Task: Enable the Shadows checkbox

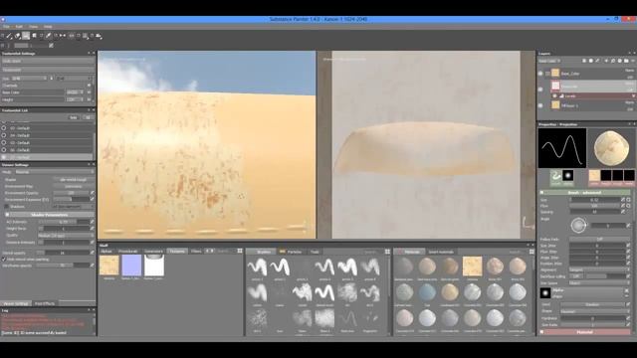Action: pos(6,207)
